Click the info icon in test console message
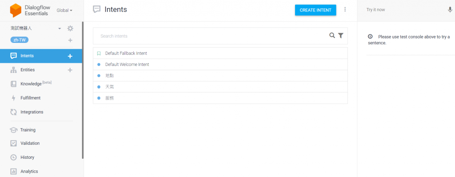 pyautogui.click(x=370, y=37)
